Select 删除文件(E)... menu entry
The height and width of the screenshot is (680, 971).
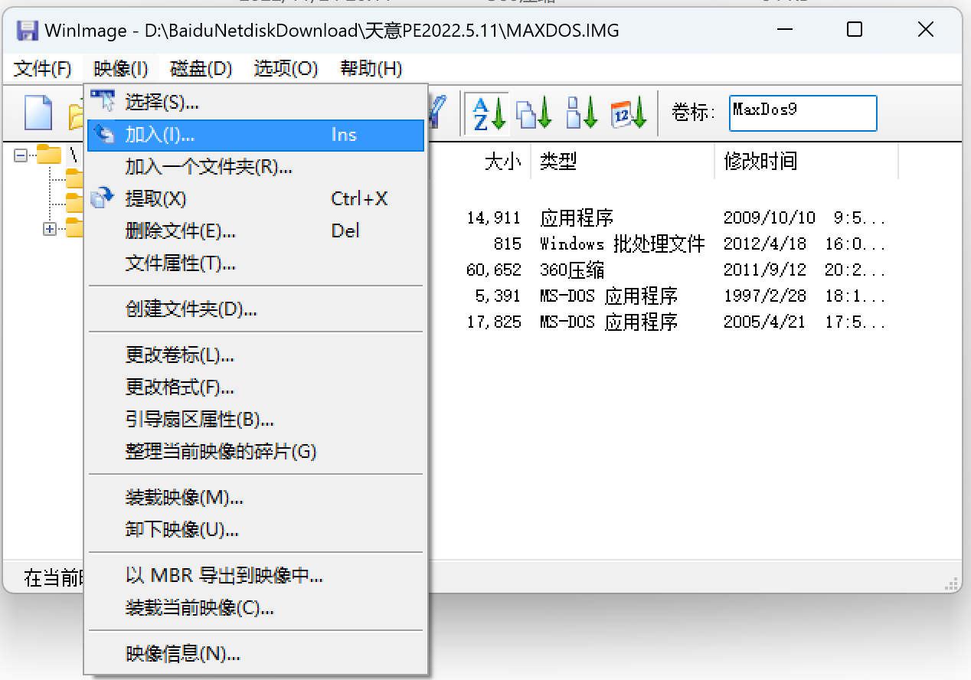pos(256,230)
